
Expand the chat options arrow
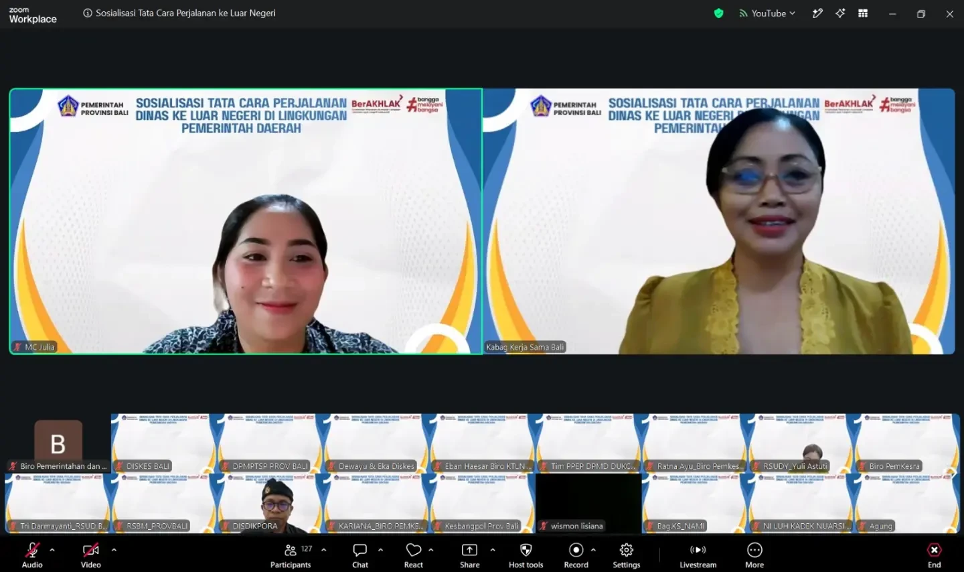coord(380,550)
